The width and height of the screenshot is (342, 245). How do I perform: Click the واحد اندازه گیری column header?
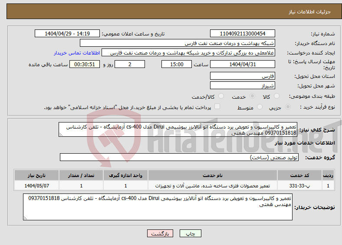pos(125,175)
